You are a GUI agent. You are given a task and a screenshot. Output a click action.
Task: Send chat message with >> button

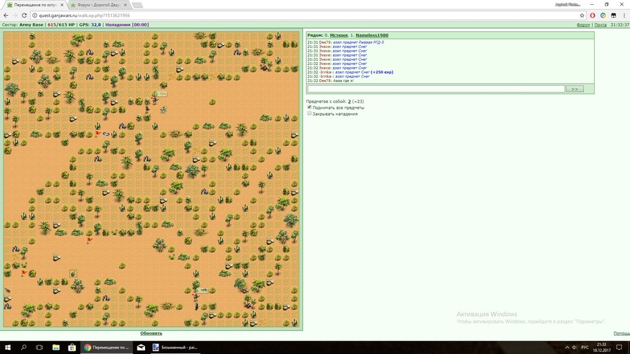[x=574, y=89]
